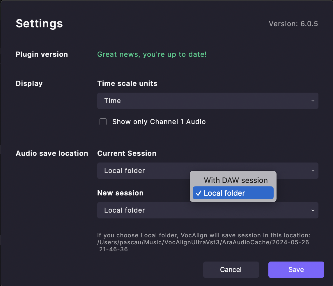Click the Plugin version label

(42, 54)
